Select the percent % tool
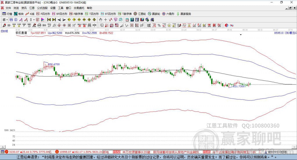 click(159, 25)
